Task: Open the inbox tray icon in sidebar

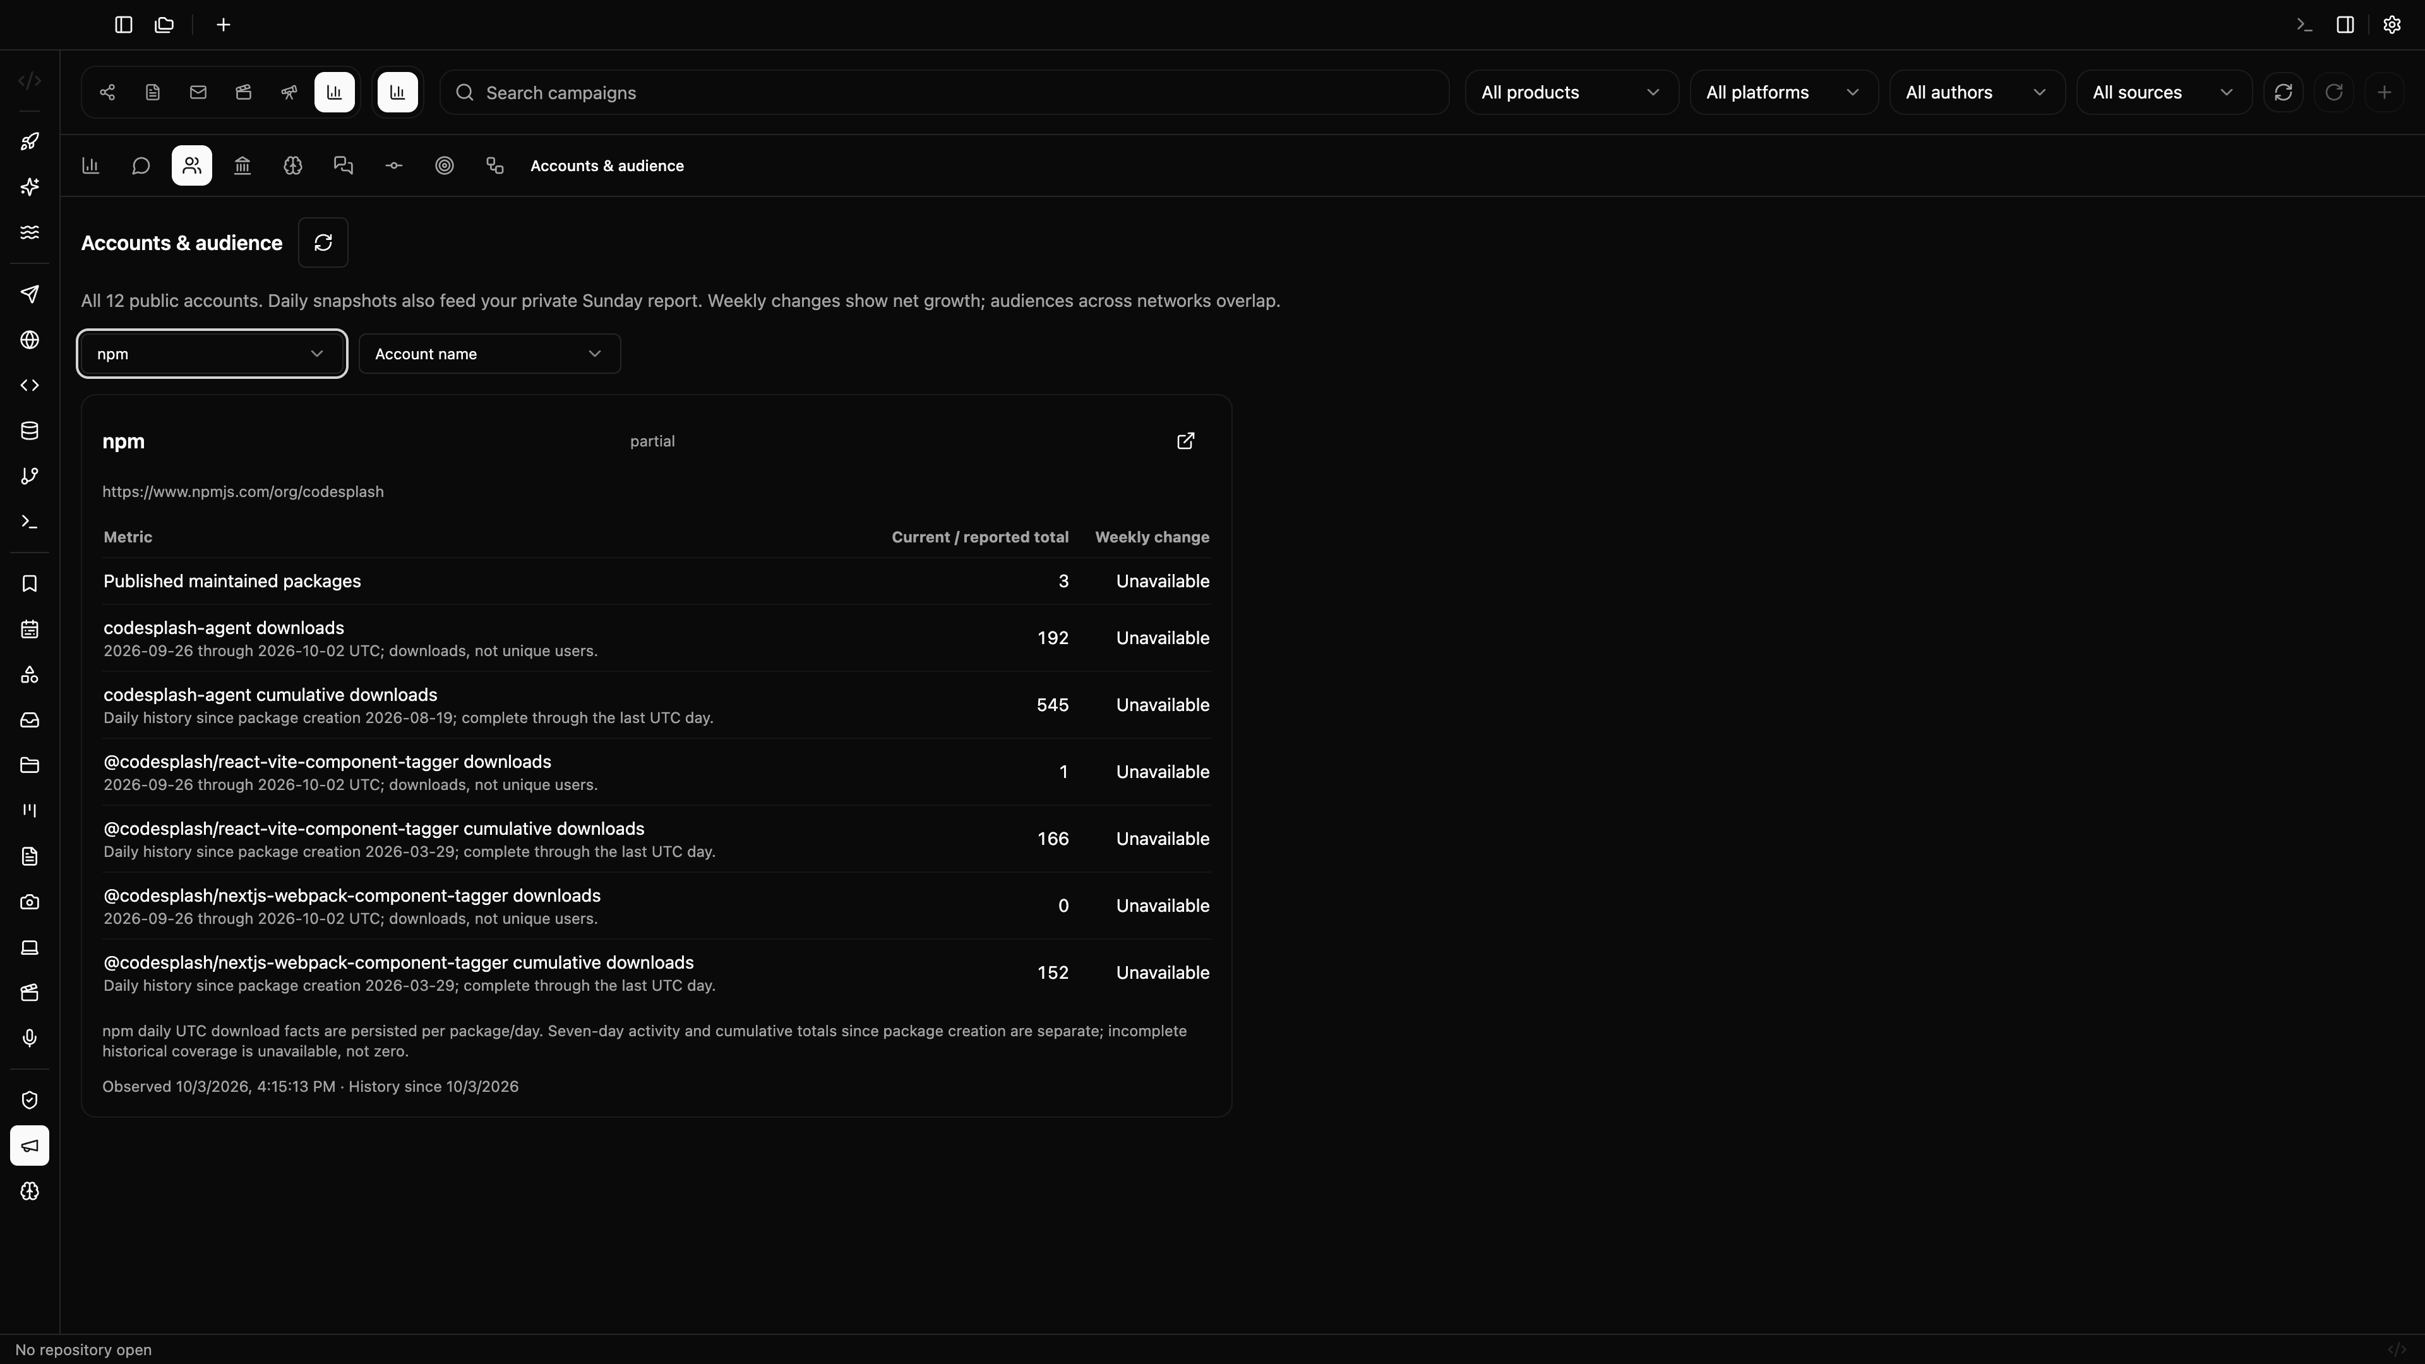Action: point(30,720)
